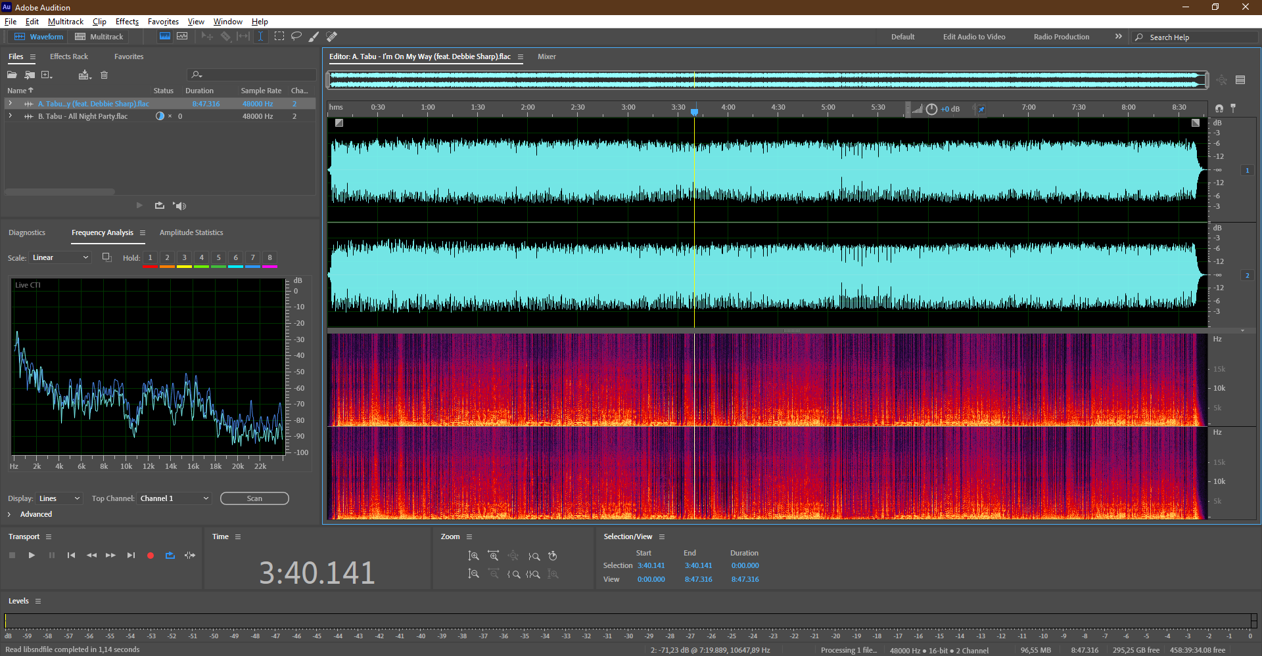The height and width of the screenshot is (656, 1262).
Task: Toggle Skip Selection button in Transport
Action: click(x=190, y=556)
